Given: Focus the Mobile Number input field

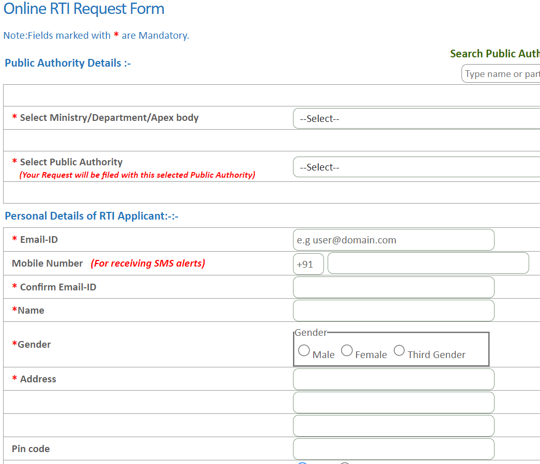Looking at the screenshot, I should tap(428, 263).
